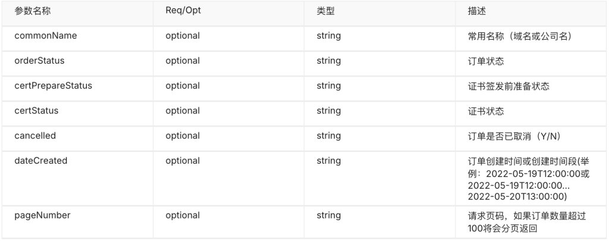609x241 pixels.
Task: Click the dateCreated parameter name
Action: coord(40,160)
